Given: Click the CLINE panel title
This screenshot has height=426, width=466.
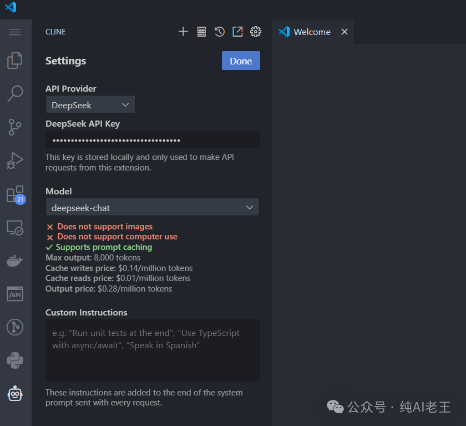Looking at the screenshot, I should pos(55,32).
